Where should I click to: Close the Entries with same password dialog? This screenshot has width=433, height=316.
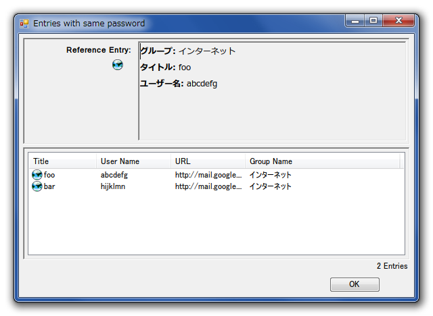pyautogui.click(x=398, y=21)
